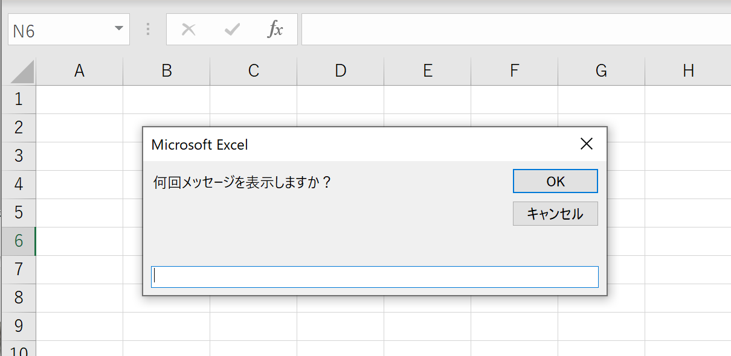Click the dialog text input field

coord(375,277)
